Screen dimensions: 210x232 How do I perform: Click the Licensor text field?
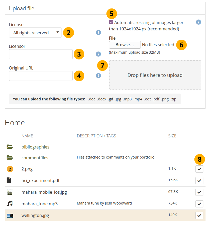41,54
